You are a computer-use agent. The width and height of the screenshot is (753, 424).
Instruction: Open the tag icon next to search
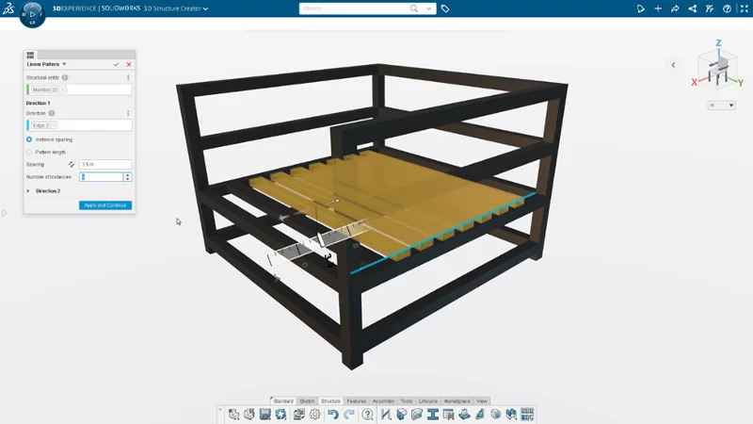tap(445, 8)
